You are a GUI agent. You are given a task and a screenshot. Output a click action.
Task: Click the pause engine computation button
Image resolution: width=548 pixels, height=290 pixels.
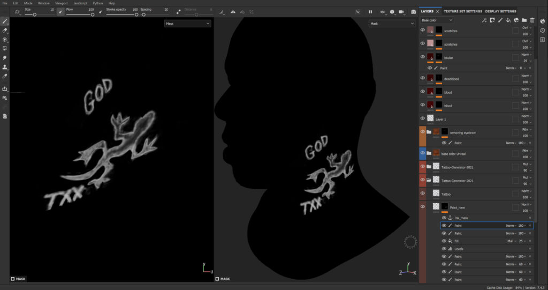(370, 12)
